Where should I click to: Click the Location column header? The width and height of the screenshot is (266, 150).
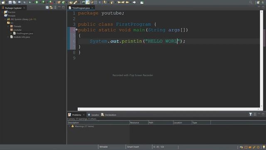182,122
